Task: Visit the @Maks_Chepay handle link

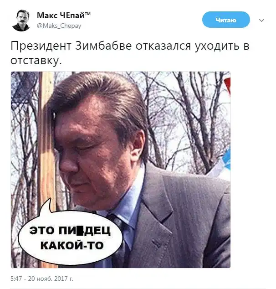Action: 59,26
